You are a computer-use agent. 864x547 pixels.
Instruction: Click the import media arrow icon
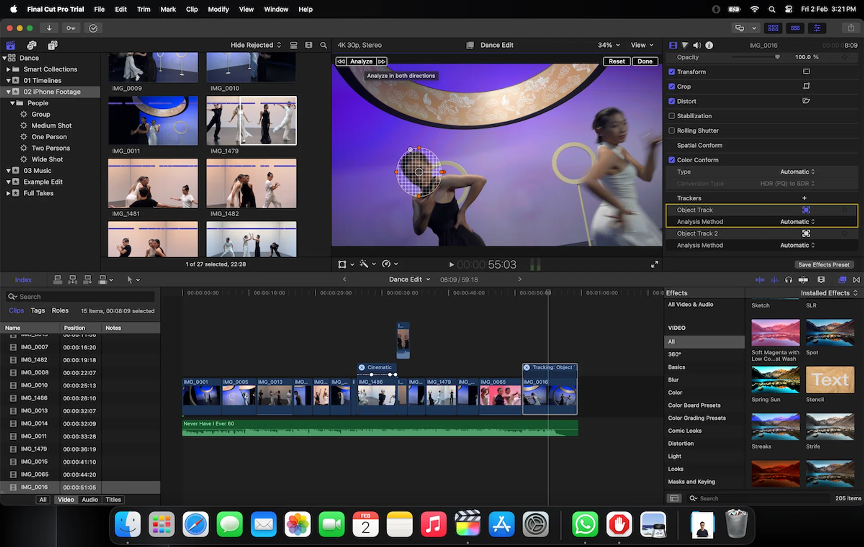tap(49, 28)
